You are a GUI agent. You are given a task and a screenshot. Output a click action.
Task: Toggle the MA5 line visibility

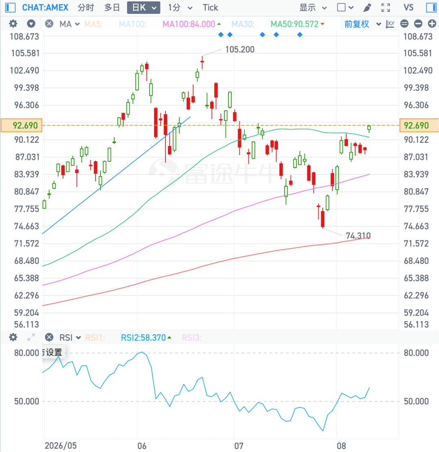(x=93, y=24)
